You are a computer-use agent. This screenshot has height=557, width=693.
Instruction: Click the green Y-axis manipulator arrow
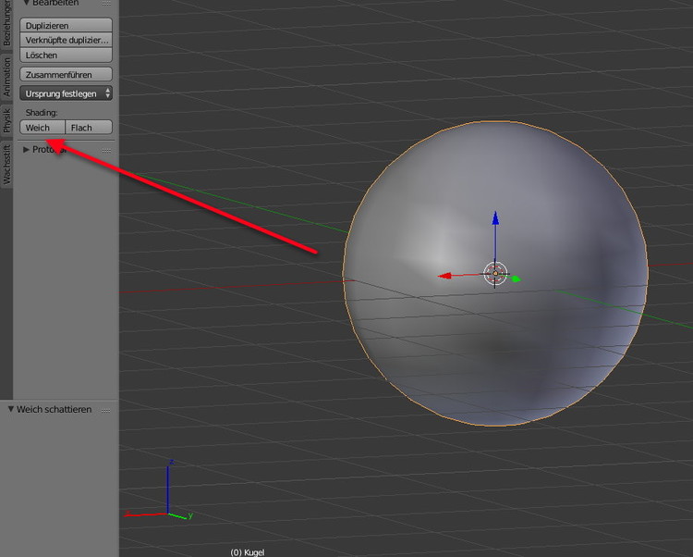[x=516, y=278]
